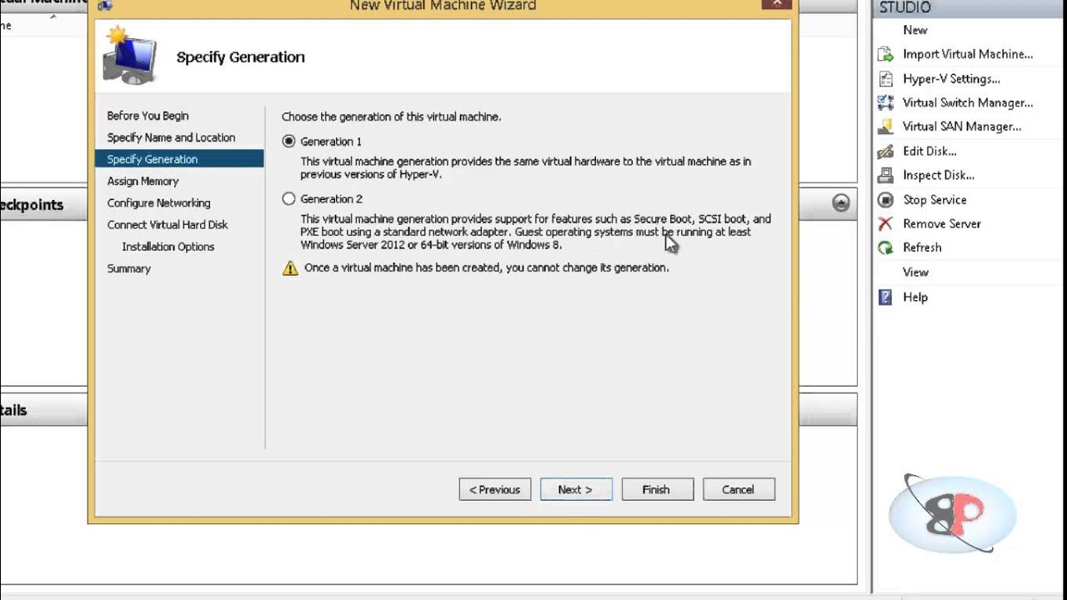
Task: Select the Generation 2 radio button
Action: (x=288, y=199)
